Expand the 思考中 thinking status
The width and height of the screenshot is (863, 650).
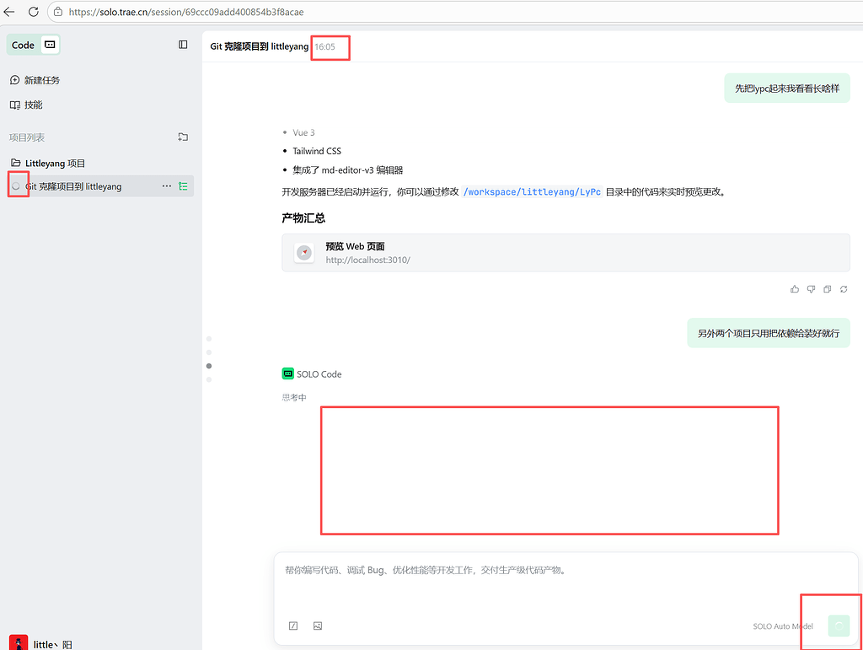[x=294, y=397]
